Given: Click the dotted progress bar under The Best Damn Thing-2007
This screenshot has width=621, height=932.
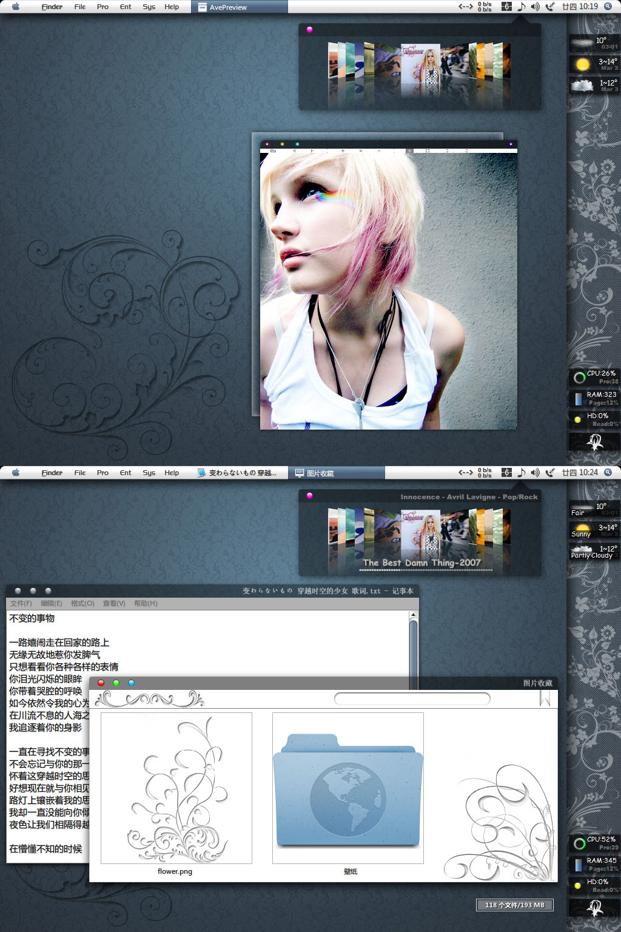Looking at the screenshot, I should coord(426,570).
